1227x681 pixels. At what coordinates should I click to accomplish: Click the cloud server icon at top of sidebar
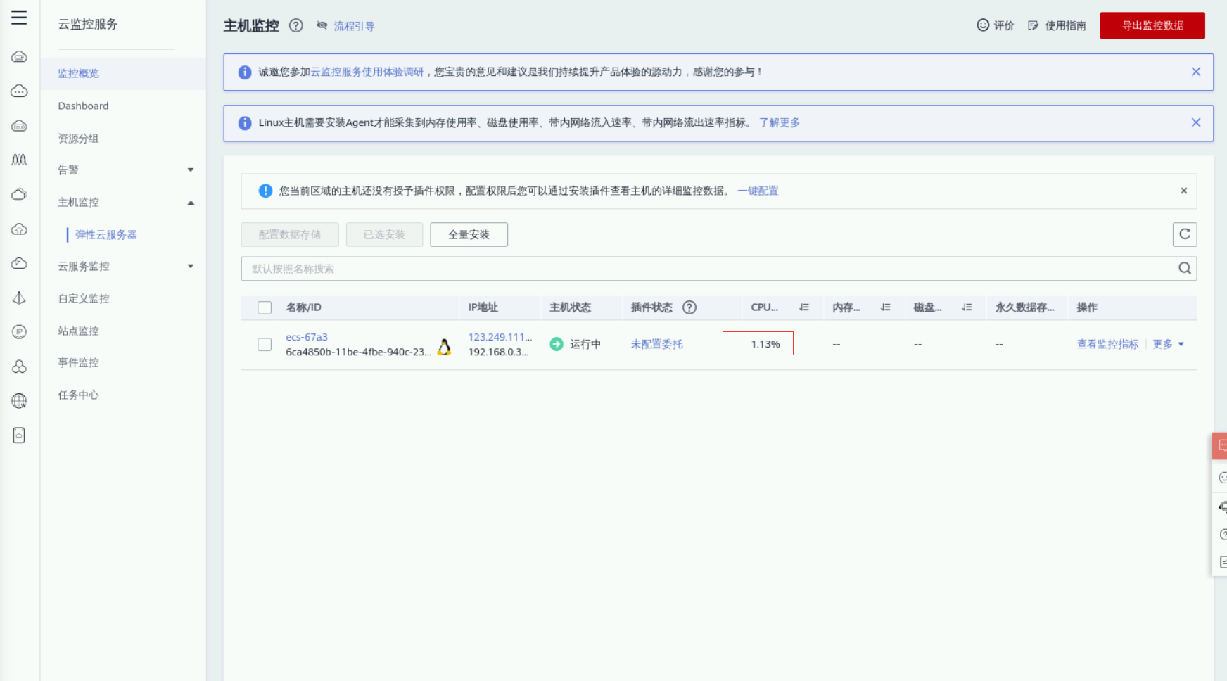coord(19,57)
